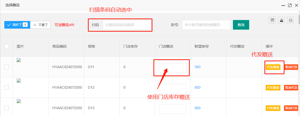
Task: Minimize the 选择赠品 dialog
Action: [283, 6]
